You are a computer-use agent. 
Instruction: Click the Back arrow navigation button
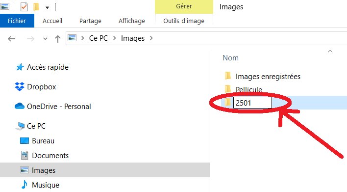tap(11, 39)
